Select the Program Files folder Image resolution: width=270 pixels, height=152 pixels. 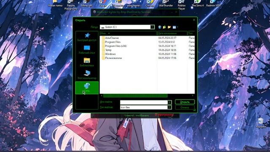[x=113, y=42]
